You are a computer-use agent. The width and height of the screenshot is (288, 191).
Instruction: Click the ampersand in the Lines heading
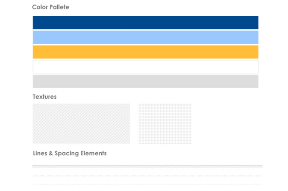(x=51, y=153)
